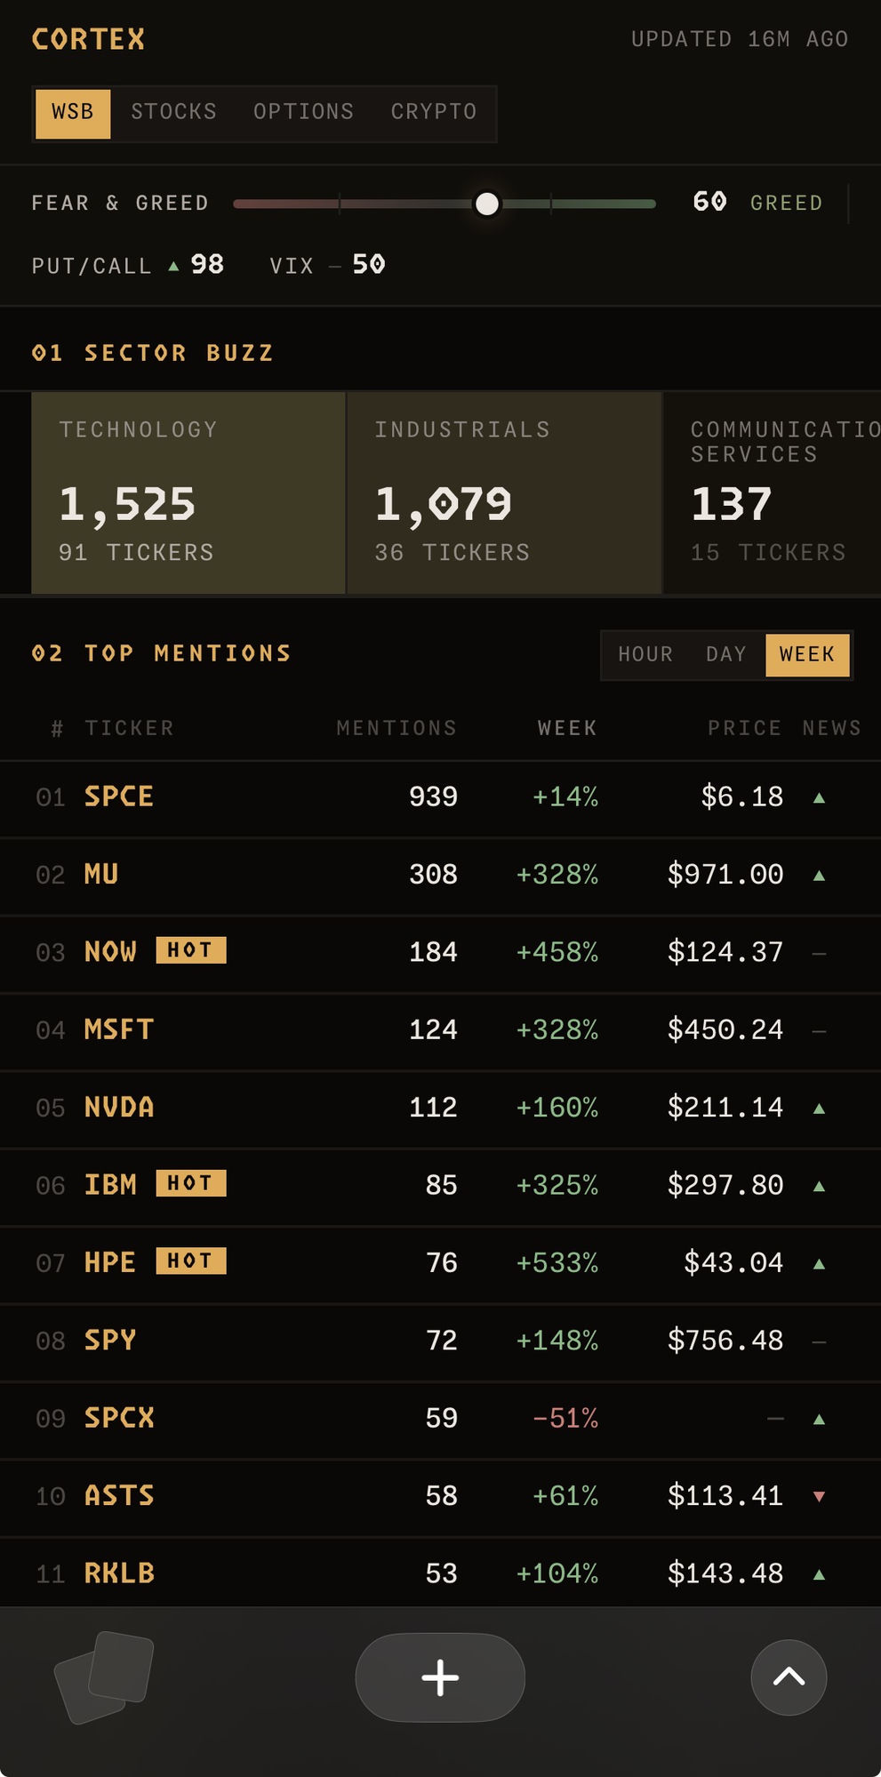Click HPE news up-triangle indicator
This screenshot has width=881, height=1777.
coord(819,1264)
